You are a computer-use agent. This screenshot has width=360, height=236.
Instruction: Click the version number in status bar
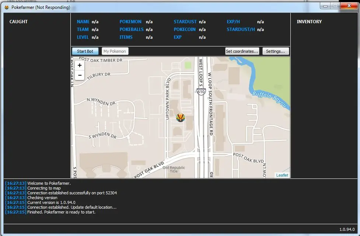tap(347, 229)
